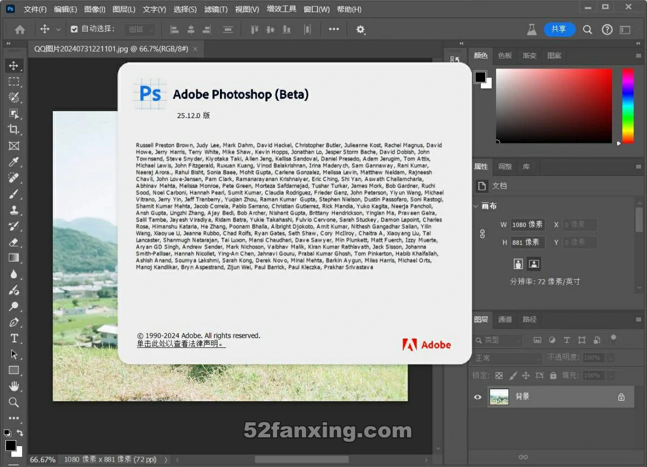647x467 pixels.
Task: Click the legal notice link in About dialog
Action: 181,344
